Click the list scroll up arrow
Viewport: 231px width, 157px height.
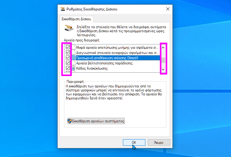click(x=163, y=48)
